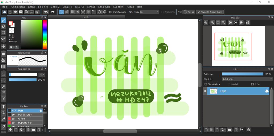The height and width of the screenshot is (136, 274).
Task: Open Bộ lọc(R) filter menu
Action: 43,7
